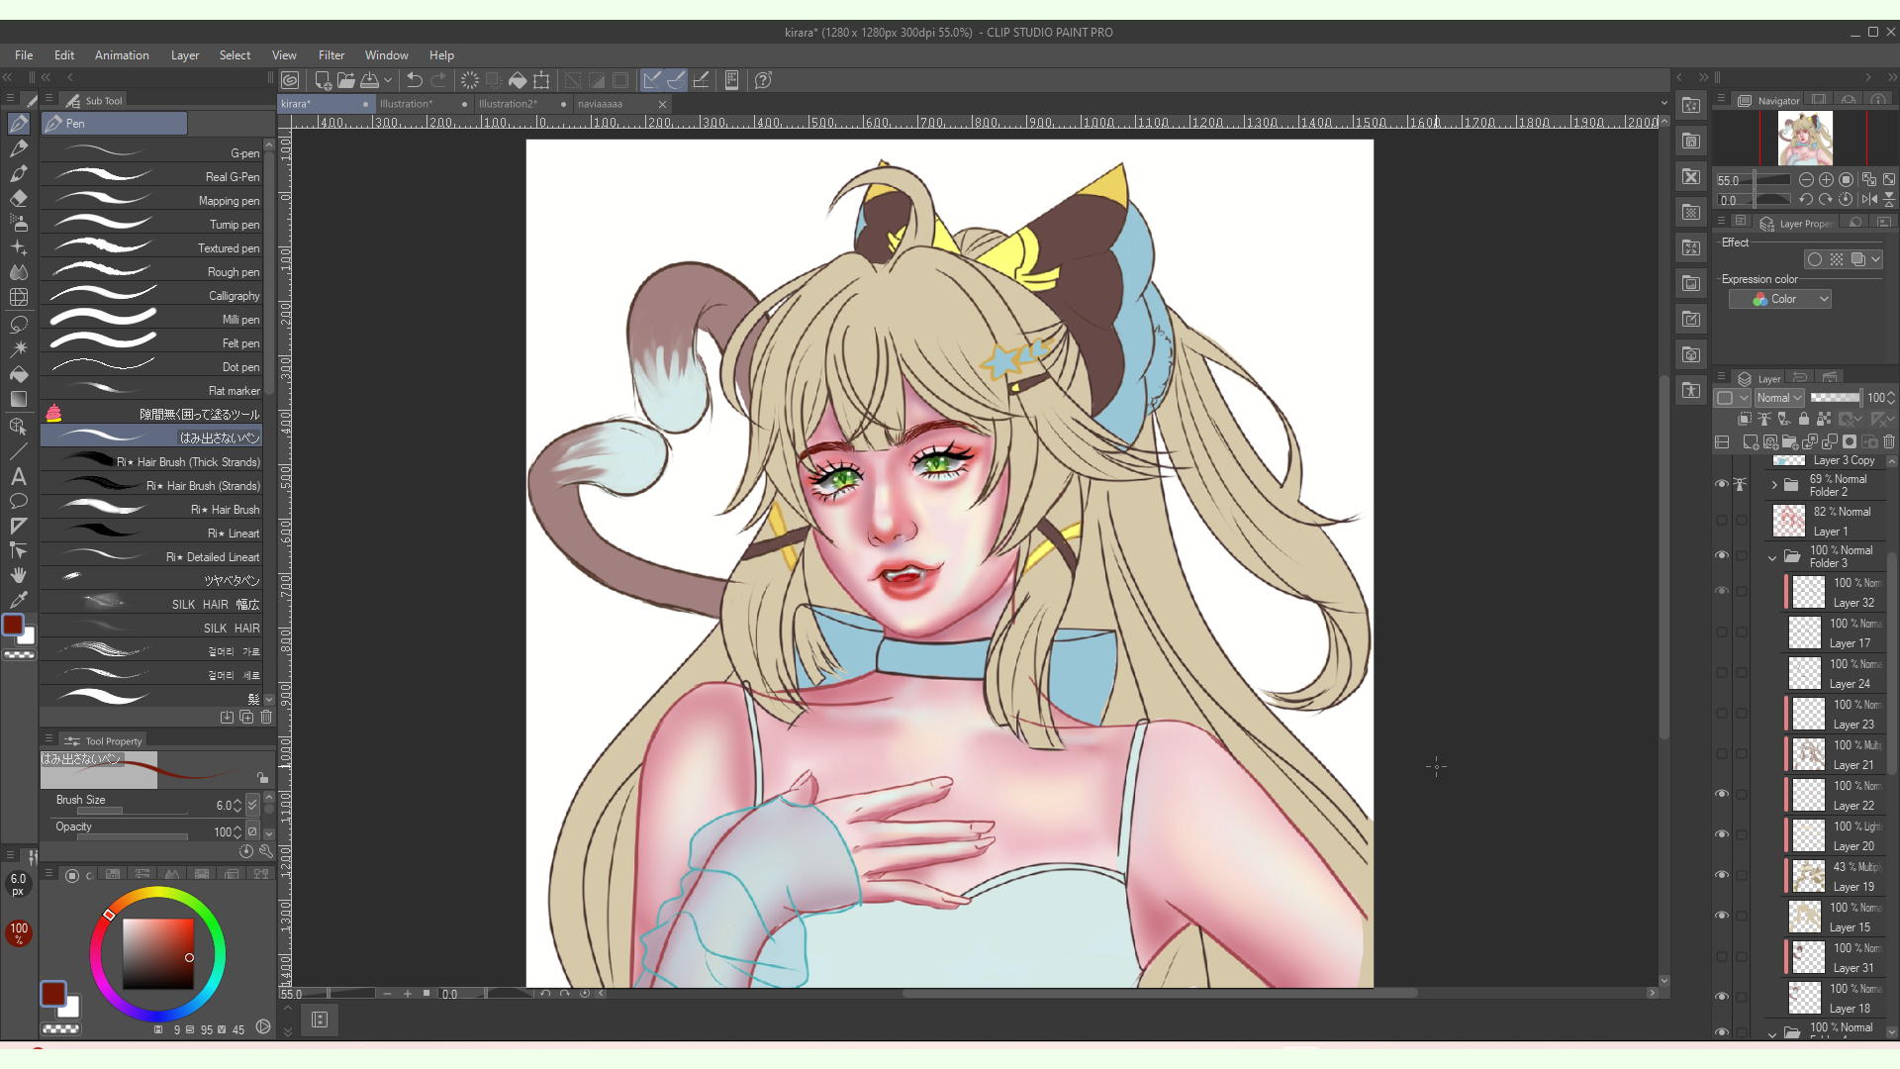Image resolution: width=1900 pixels, height=1069 pixels.
Task: Toggle Snap to Ruler in command bar
Action: click(x=652, y=80)
